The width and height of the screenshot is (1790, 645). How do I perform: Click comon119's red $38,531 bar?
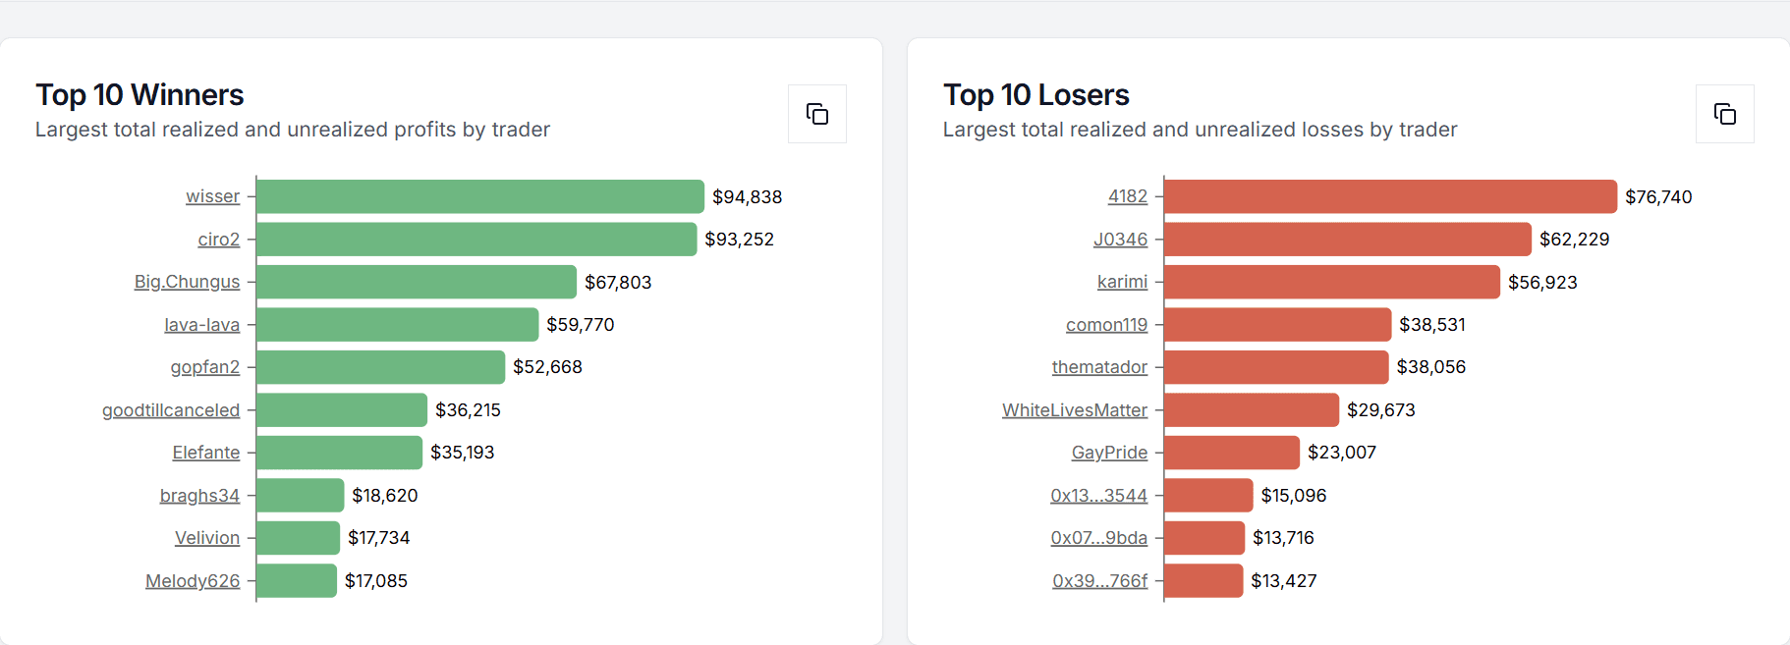click(x=1277, y=325)
